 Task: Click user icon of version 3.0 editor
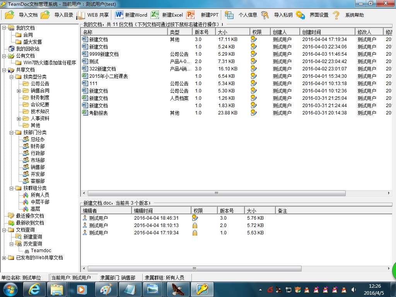[x=85, y=218]
